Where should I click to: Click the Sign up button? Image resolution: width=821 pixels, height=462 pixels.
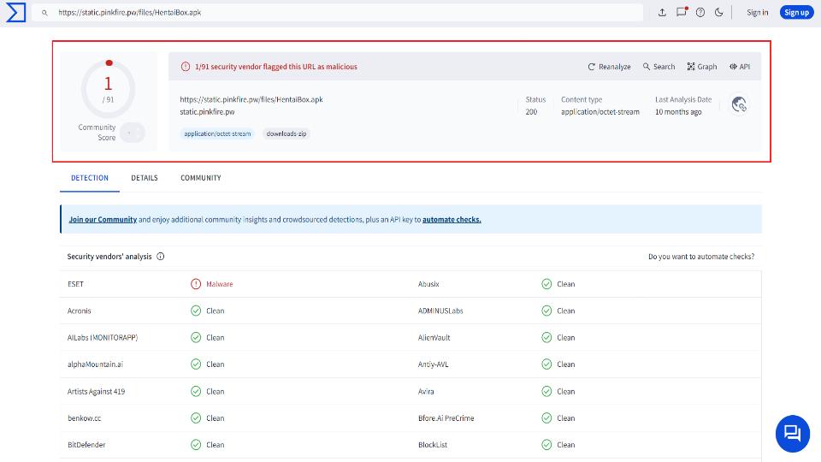(796, 12)
